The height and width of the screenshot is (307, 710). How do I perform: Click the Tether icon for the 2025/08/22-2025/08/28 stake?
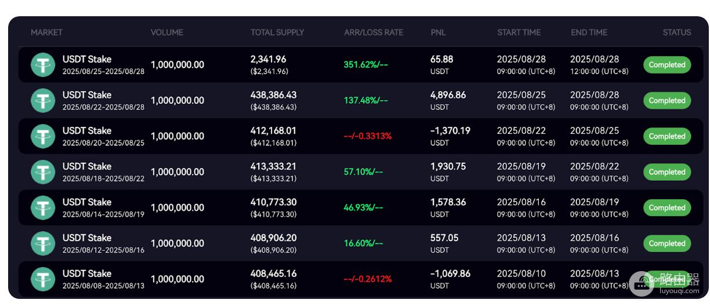pos(43,100)
